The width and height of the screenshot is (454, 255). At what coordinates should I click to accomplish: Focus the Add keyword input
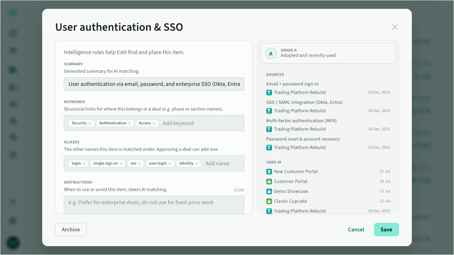pos(201,123)
